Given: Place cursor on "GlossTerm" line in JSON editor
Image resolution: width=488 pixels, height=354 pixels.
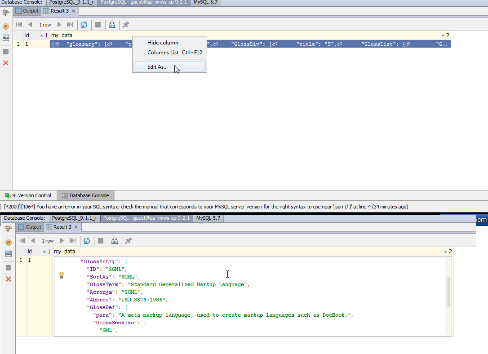Looking at the screenshot, I should pos(168,284).
